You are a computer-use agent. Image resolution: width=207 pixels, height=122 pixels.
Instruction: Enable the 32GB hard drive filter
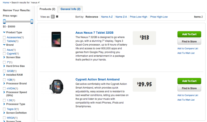click(x=4, y=71)
